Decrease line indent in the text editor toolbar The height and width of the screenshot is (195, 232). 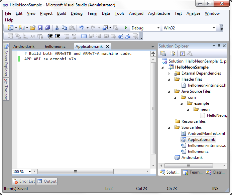coord(50,36)
